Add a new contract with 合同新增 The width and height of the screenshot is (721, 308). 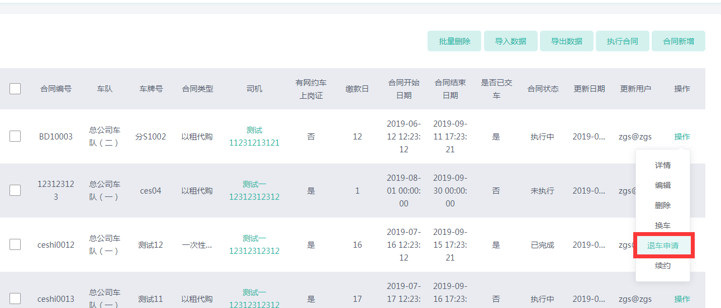[x=678, y=41]
